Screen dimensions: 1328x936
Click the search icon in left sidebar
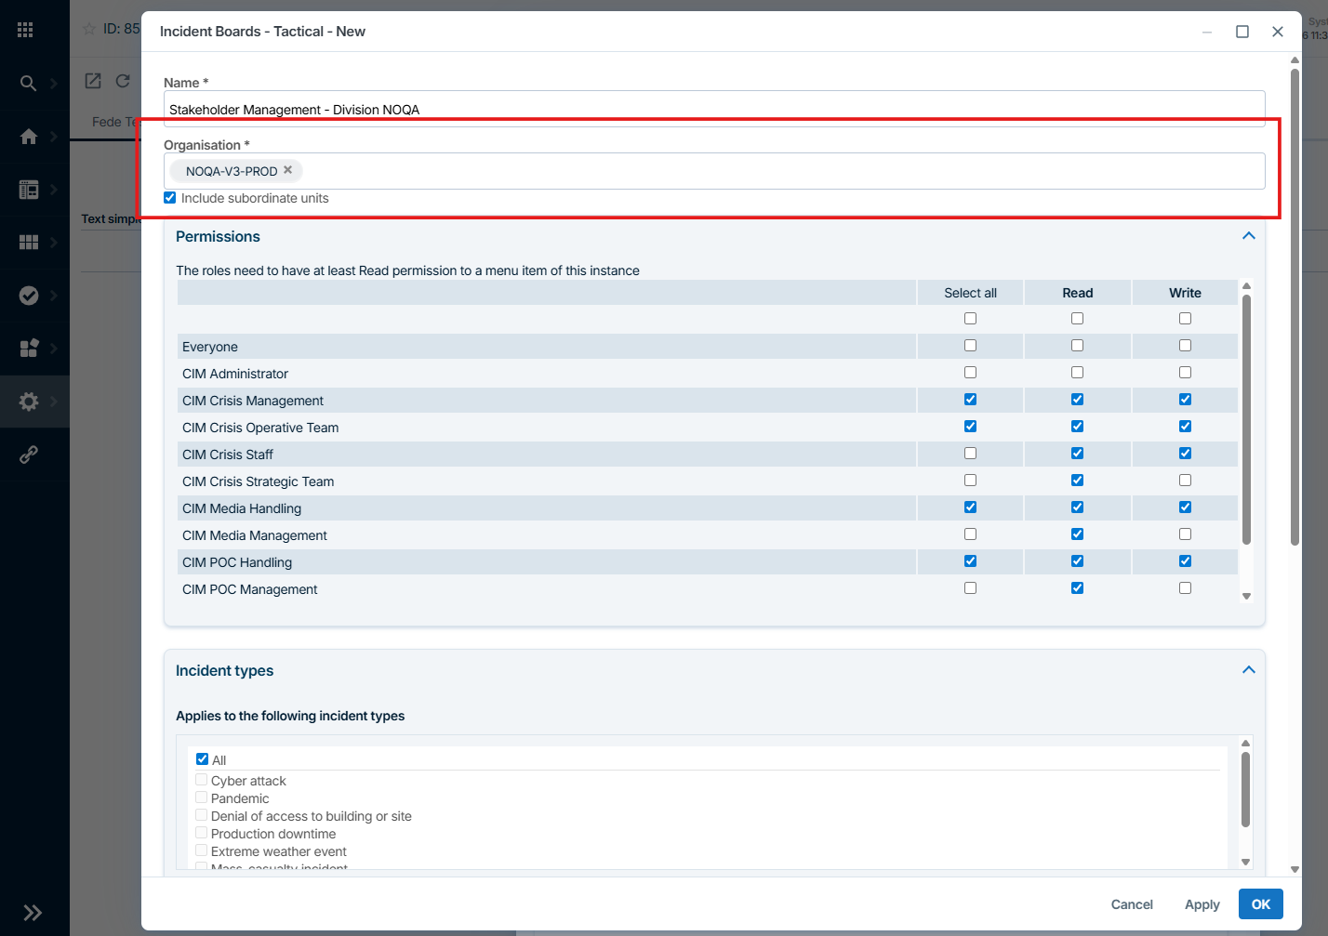coord(28,84)
